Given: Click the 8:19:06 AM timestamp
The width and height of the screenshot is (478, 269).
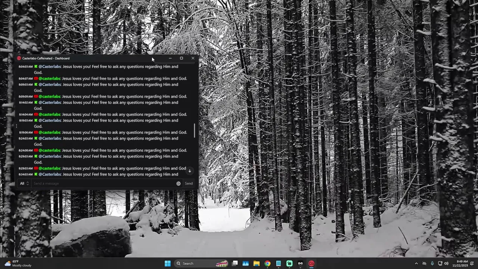Looking at the screenshot, I should pos(26,132).
